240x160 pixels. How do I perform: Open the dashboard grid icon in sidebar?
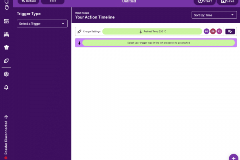(x=6, y=21)
